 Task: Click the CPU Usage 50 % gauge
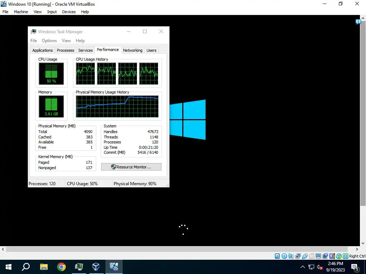(51, 73)
